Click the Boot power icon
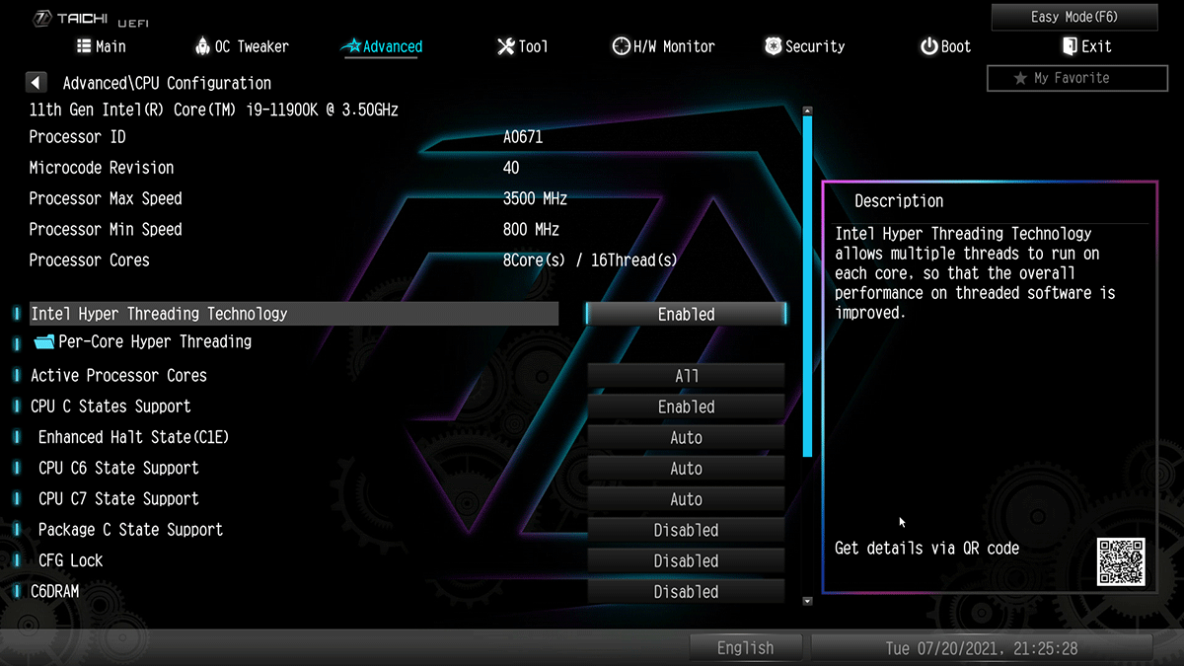 (x=928, y=46)
